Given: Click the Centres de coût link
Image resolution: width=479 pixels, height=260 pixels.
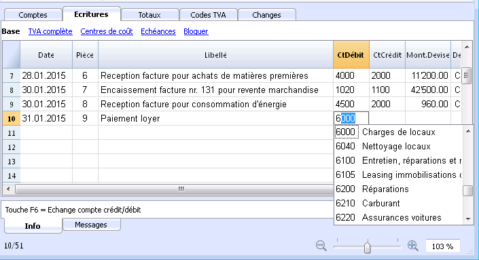Looking at the screenshot, I should [x=107, y=31].
